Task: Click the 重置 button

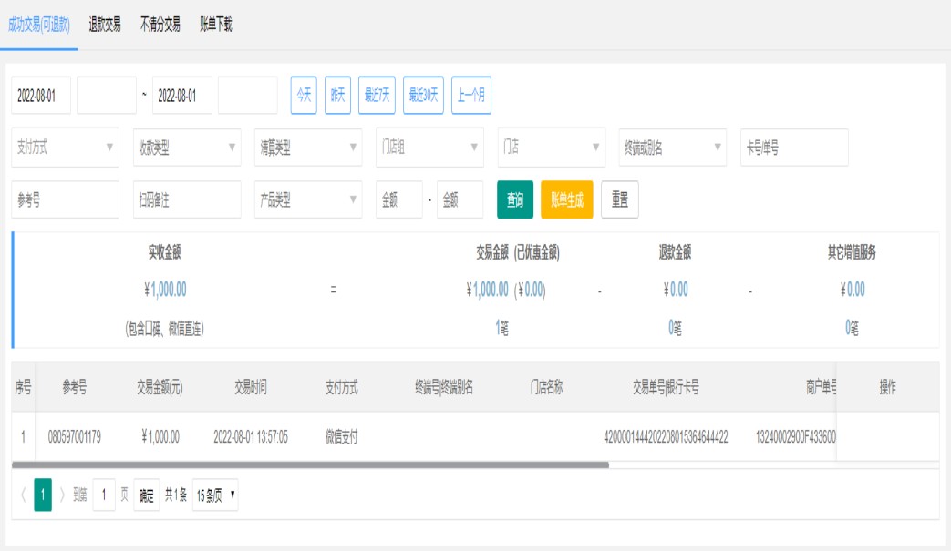Action: tap(620, 200)
